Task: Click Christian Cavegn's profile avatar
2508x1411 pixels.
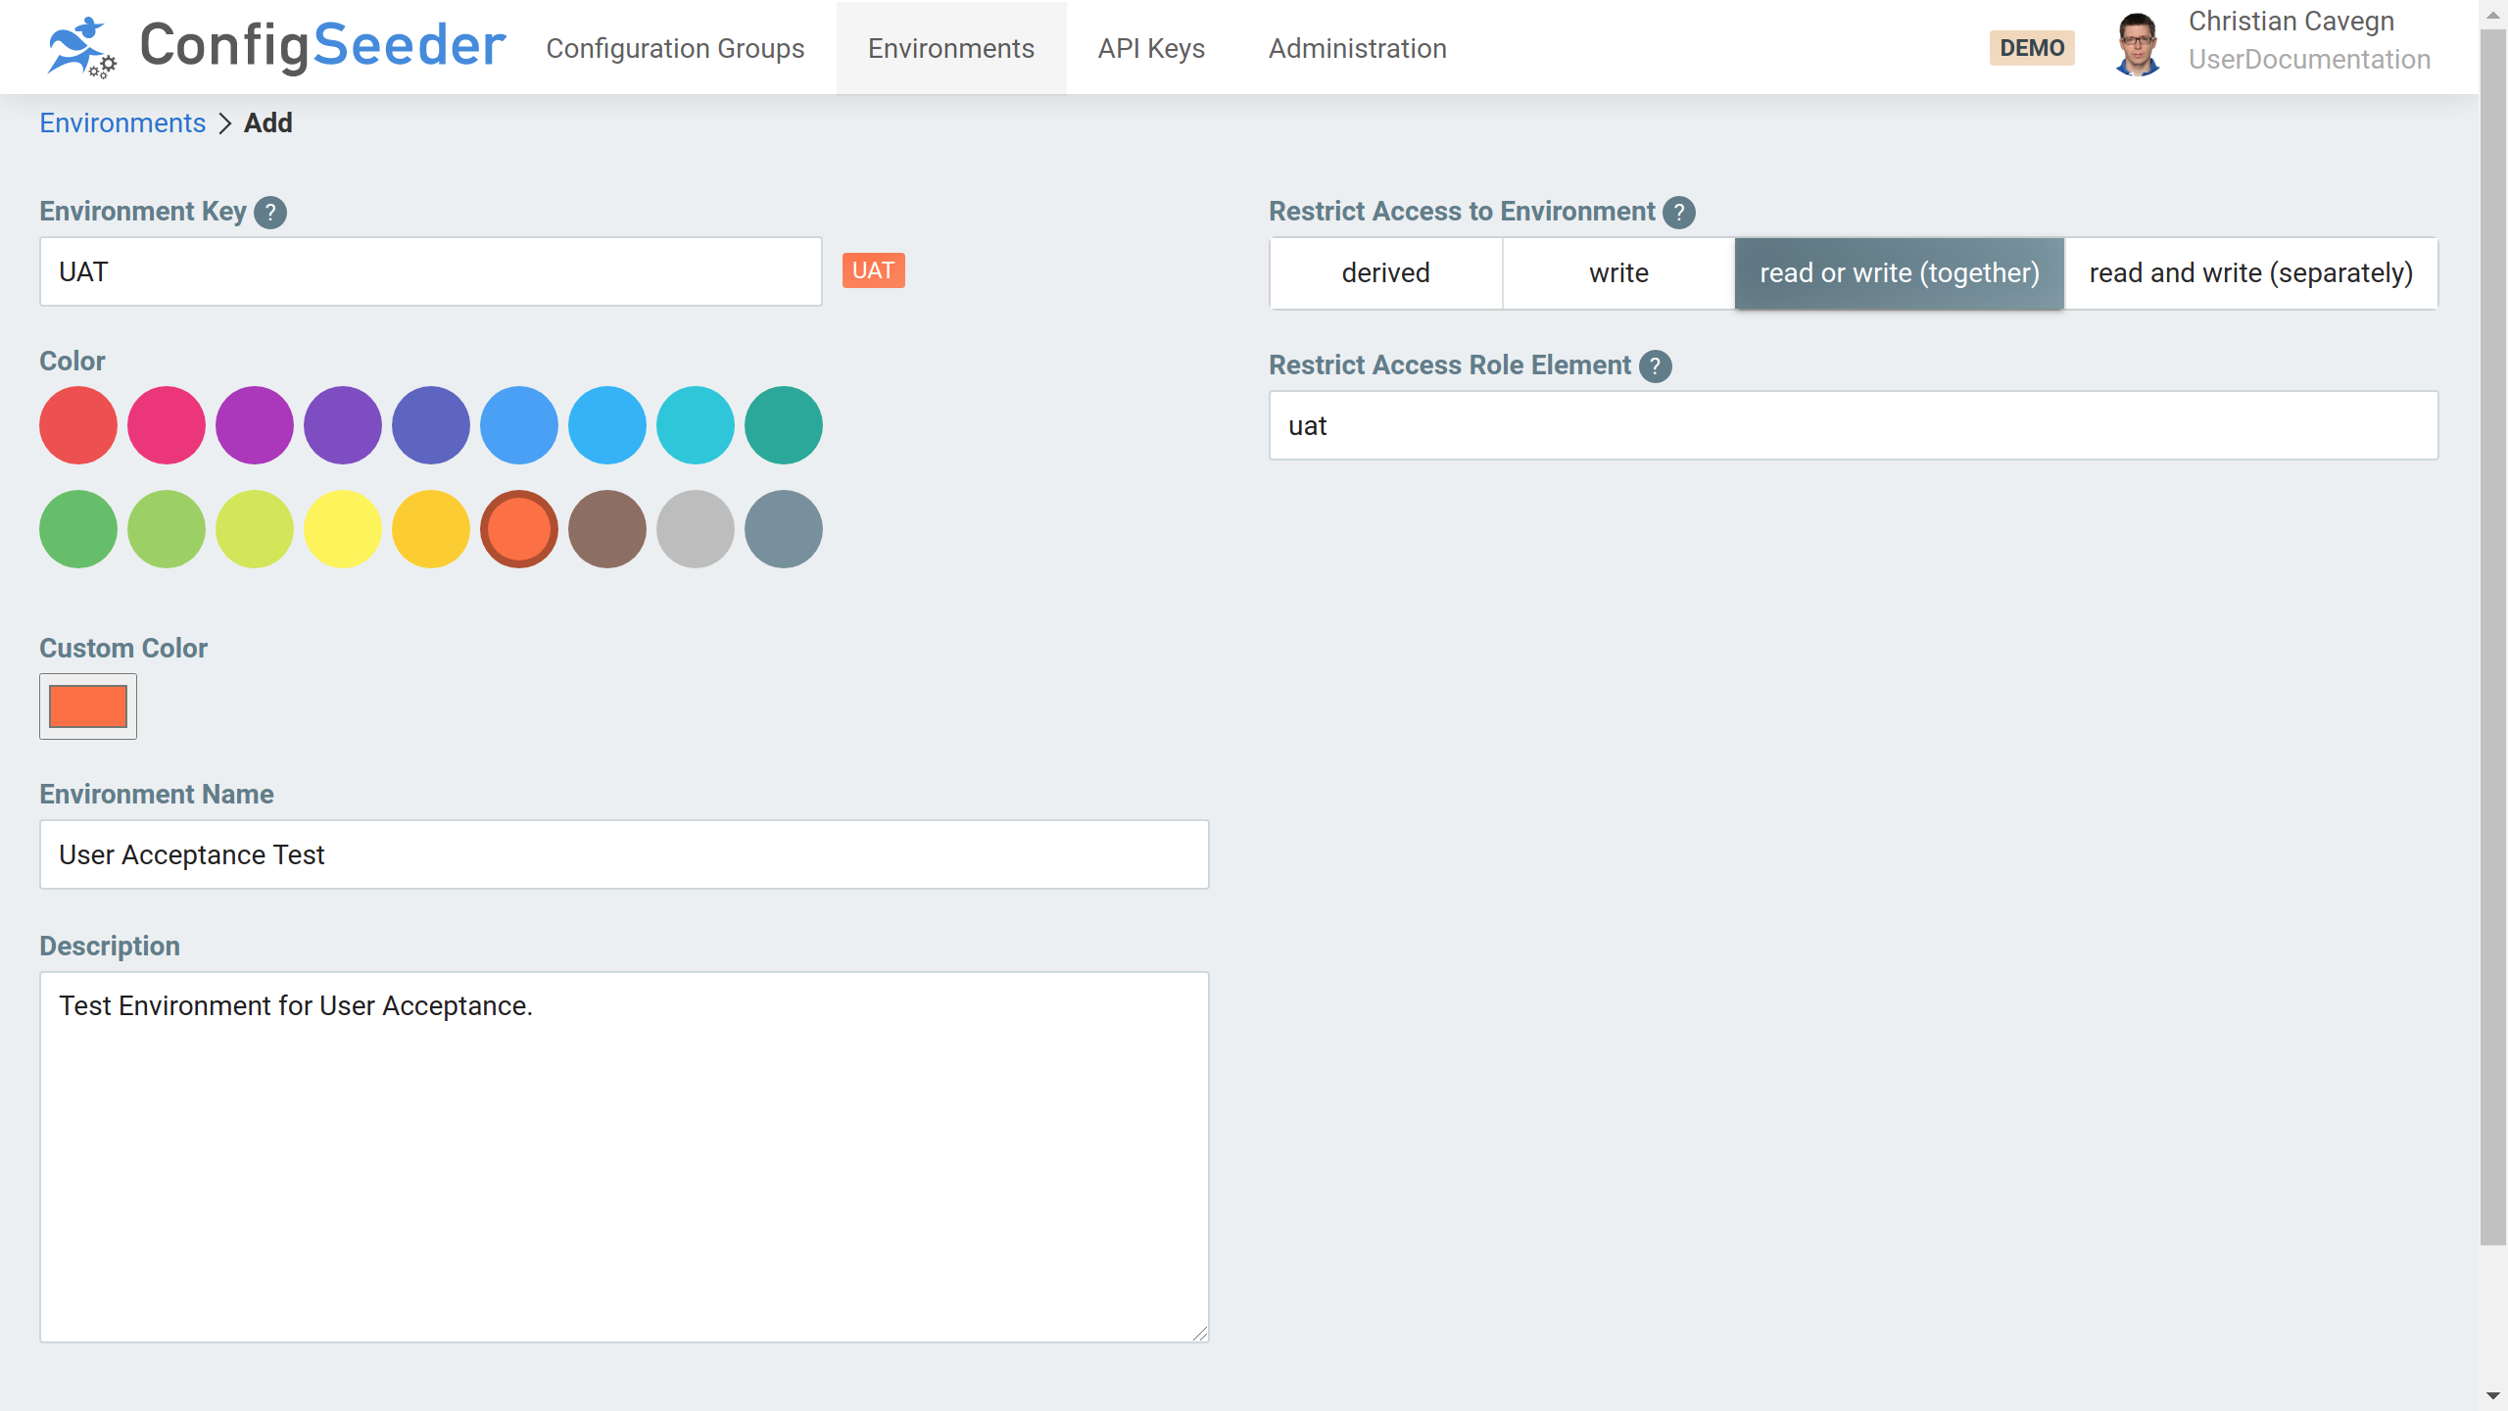Action: pos(2137,46)
